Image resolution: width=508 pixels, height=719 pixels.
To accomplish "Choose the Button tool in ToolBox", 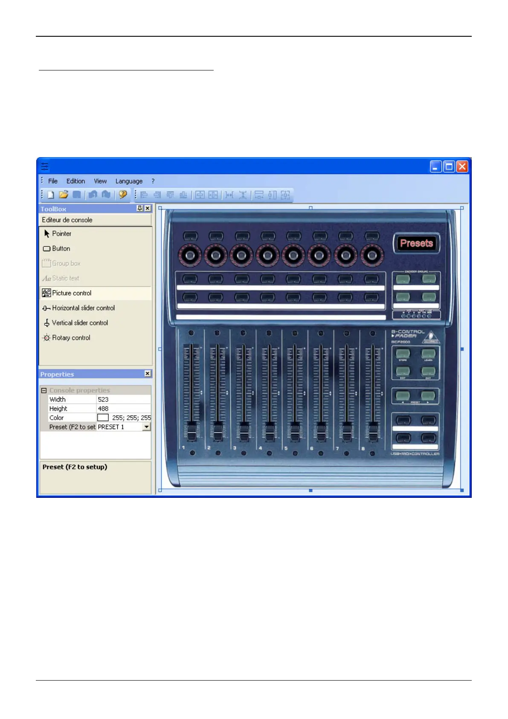I will pos(61,248).
